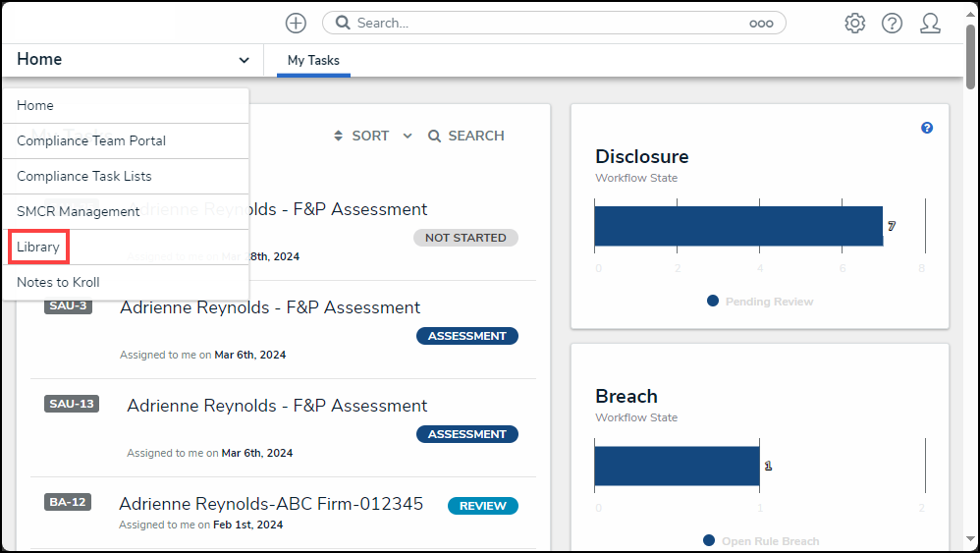Collapse the Home navigation dropdown

tap(244, 60)
